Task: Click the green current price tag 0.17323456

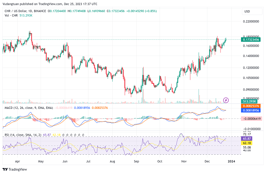Action: point(251,40)
